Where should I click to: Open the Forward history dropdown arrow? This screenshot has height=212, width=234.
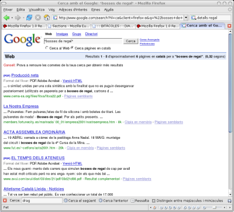click(x=23, y=18)
